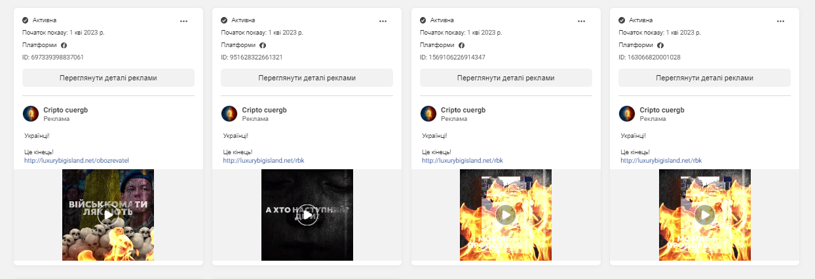
Task: Play the dark 'А хто наступний' video
Action: [x=307, y=215]
